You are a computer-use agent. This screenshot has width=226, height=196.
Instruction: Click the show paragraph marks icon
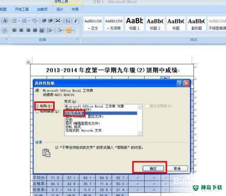75,21
